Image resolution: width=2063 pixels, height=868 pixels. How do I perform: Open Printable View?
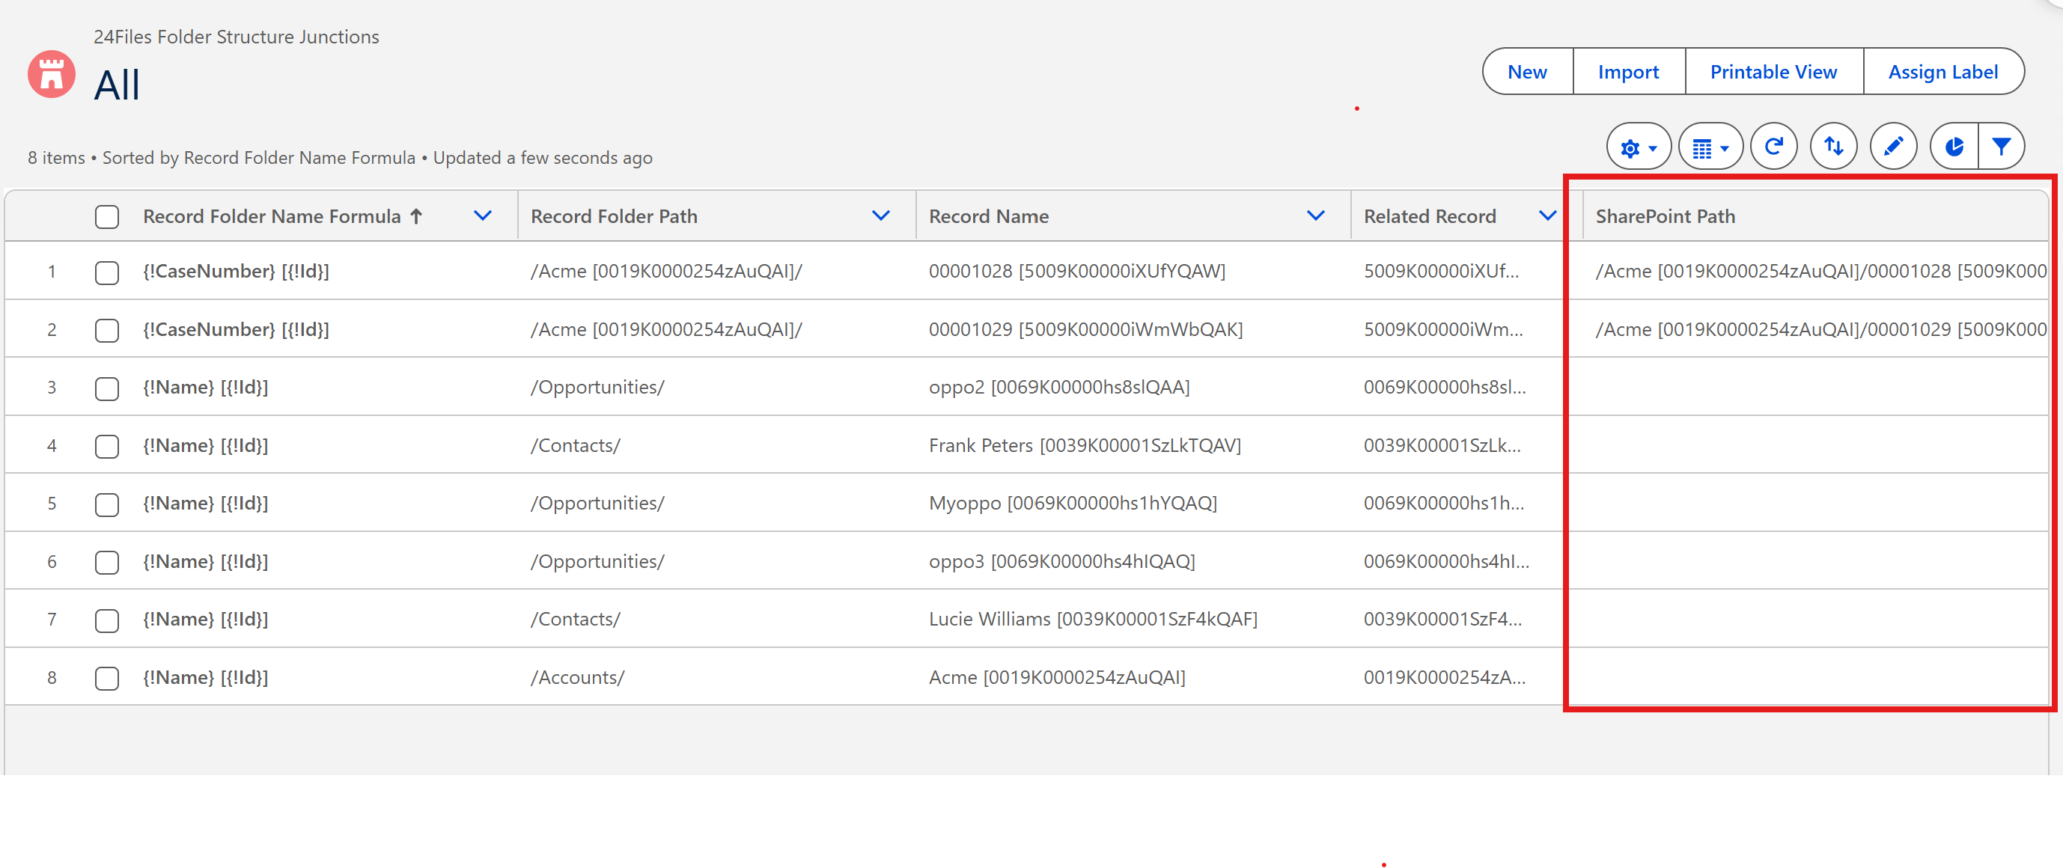tap(1773, 72)
